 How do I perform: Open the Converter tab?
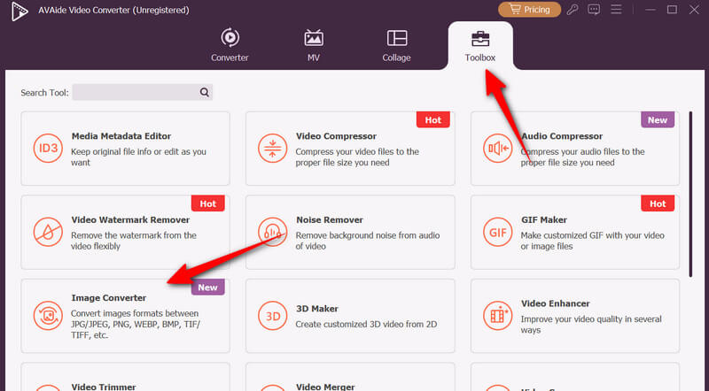point(230,45)
